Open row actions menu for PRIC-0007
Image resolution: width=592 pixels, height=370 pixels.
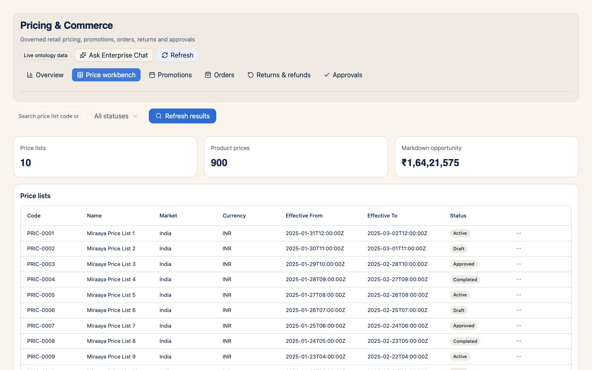519,326
